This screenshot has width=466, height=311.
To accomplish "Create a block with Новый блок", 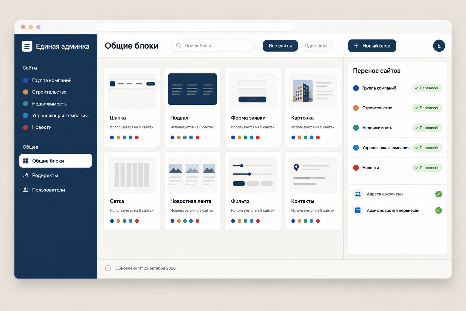I will pos(372,46).
